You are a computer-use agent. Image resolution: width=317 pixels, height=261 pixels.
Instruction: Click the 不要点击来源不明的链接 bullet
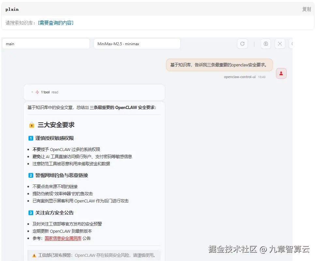[55, 186]
